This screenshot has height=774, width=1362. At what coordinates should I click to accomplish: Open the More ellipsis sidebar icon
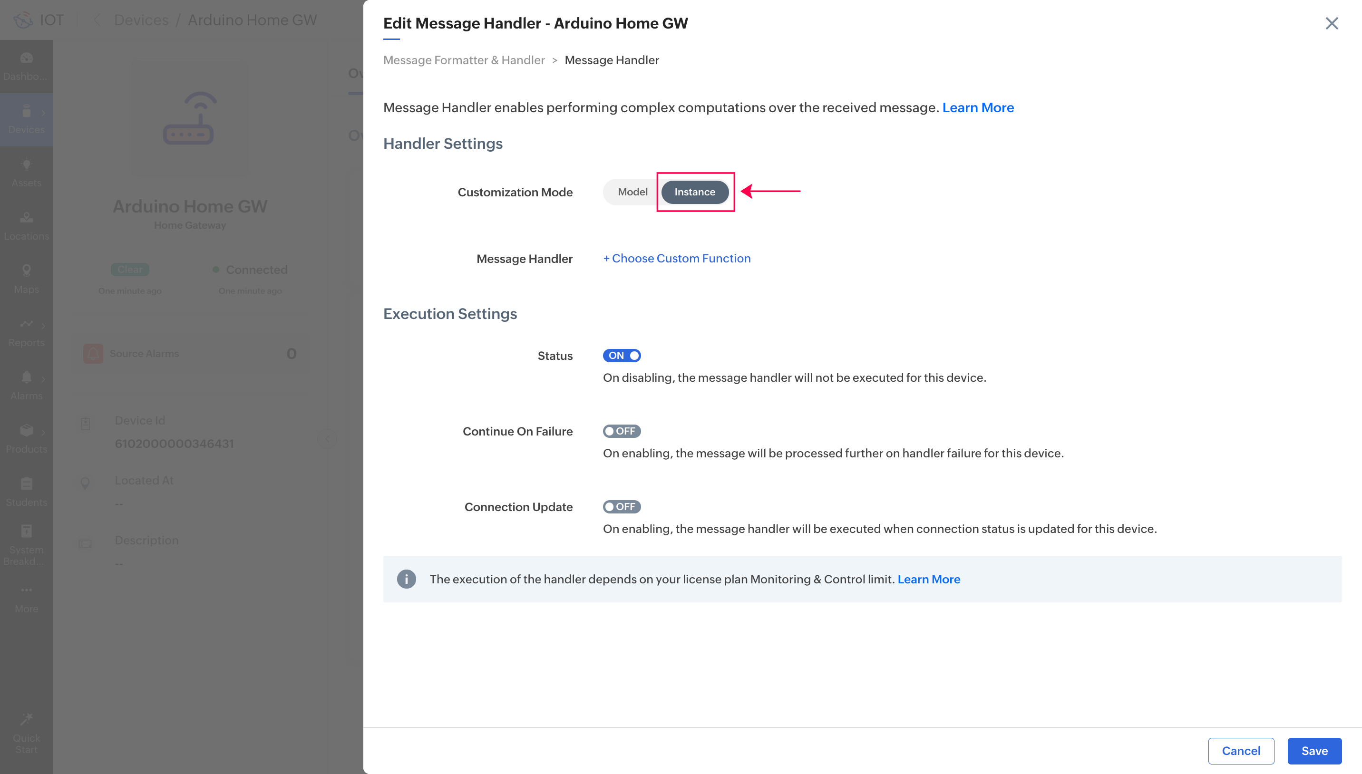pos(26,590)
